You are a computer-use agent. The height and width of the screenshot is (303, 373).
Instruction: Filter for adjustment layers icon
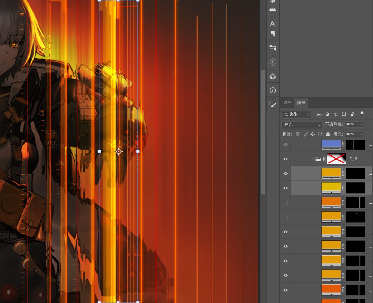327,114
